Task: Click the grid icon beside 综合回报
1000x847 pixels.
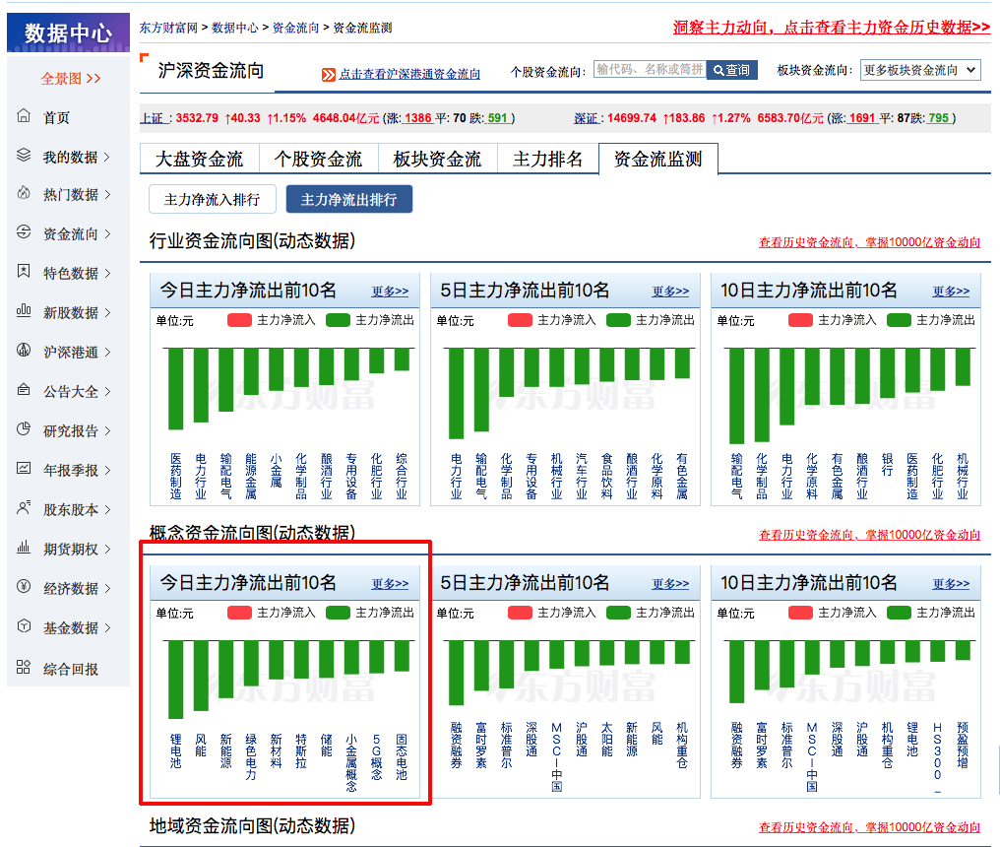Action: [x=24, y=667]
